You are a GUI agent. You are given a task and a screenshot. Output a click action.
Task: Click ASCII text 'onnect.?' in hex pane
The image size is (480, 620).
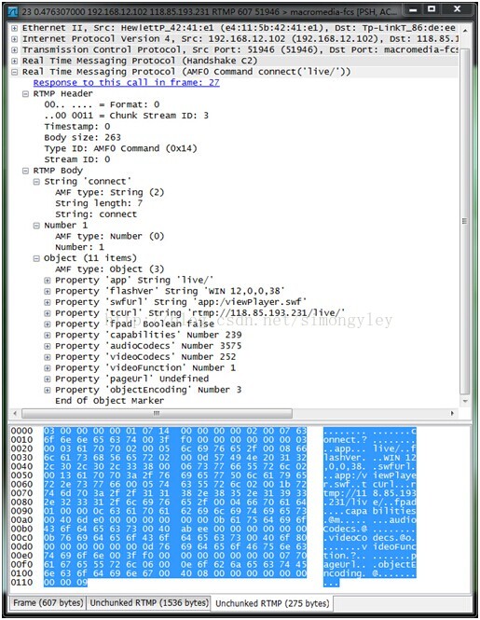[345, 440]
